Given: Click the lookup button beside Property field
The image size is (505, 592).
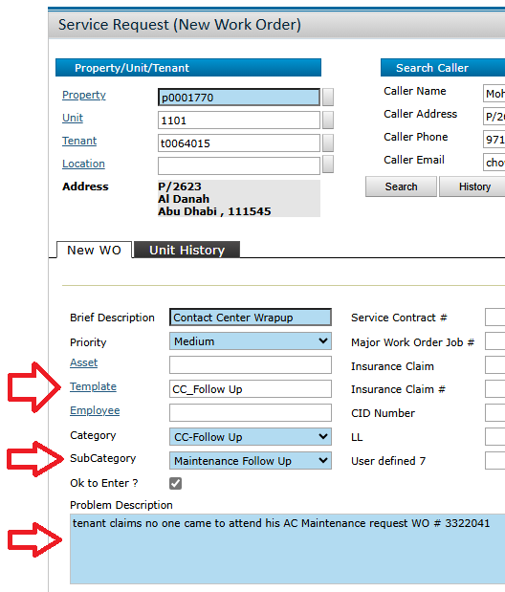Looking at the screenshot, I should click(x=328, y=97).
